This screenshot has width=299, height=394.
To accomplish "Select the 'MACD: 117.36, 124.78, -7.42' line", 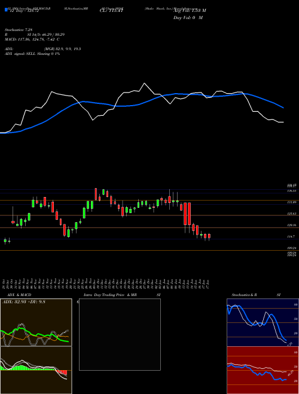I will click(x=30, y=39).
